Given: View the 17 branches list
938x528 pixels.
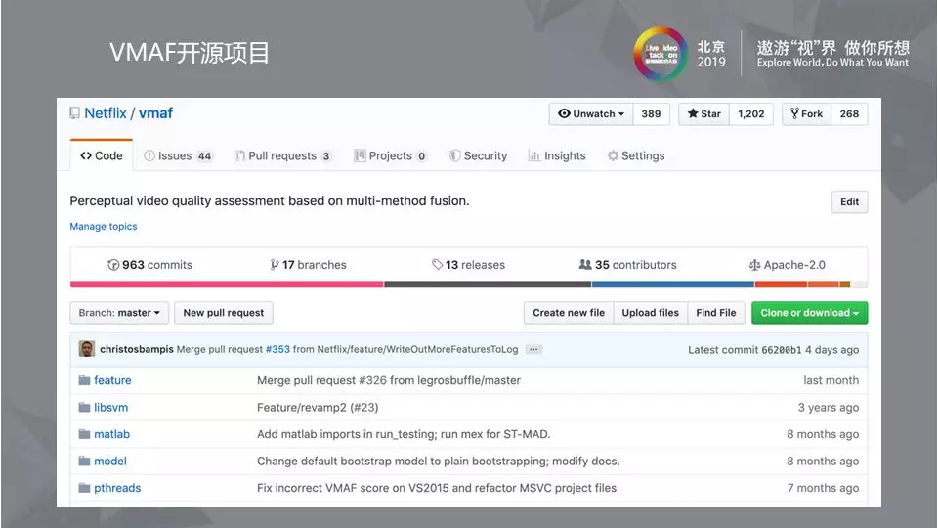Looking at the screenshot, I should coord(308,265).
